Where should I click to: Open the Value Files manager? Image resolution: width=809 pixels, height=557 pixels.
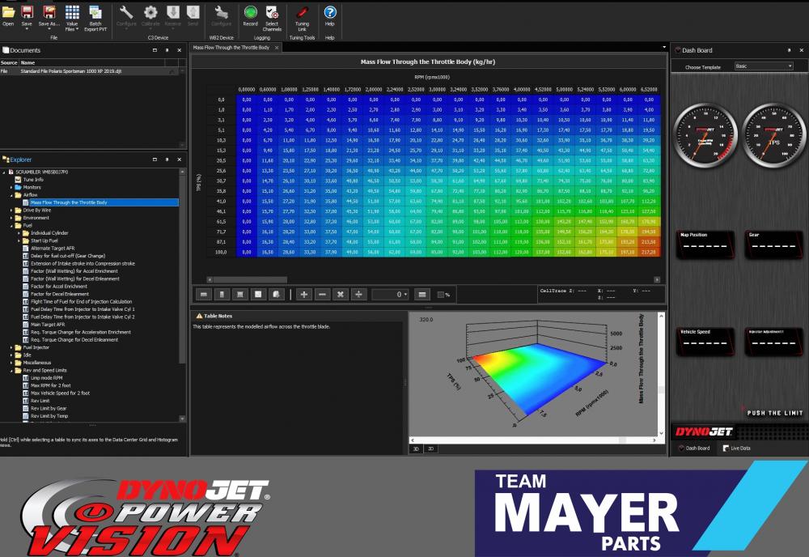(x=71, y=18)
